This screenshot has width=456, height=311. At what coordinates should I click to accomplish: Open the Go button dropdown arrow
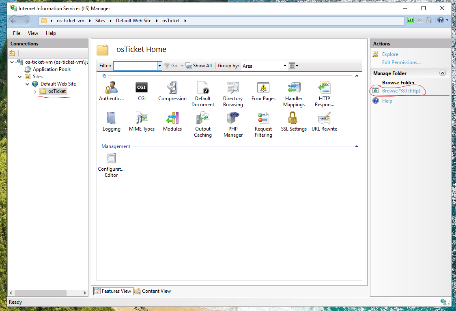point(182,66)
